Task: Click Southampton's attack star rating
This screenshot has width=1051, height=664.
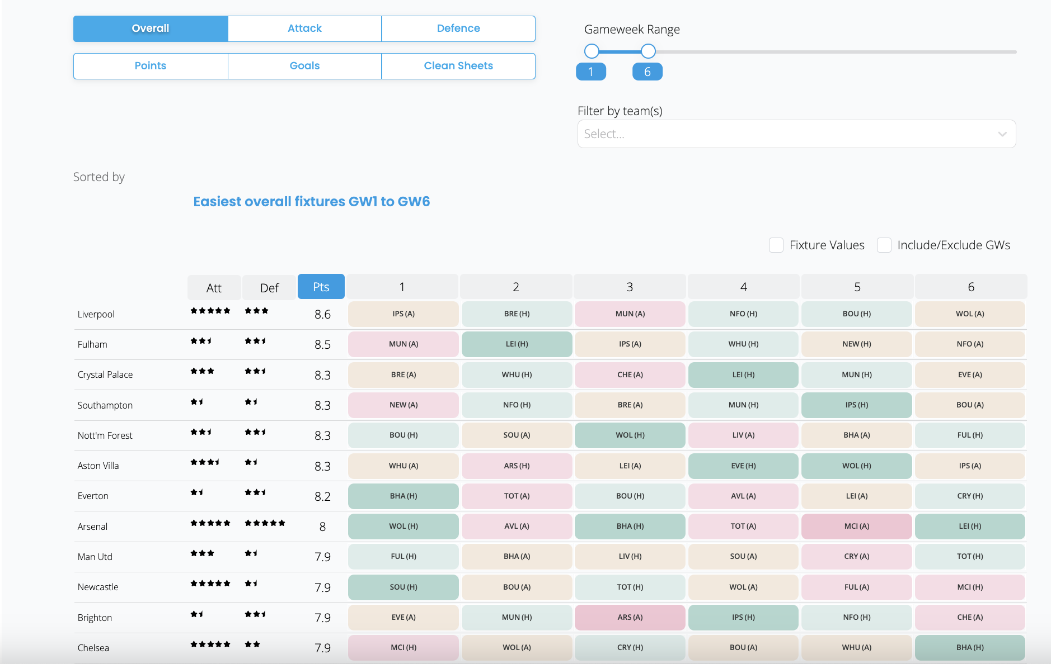Action: [x=197, y=402]
